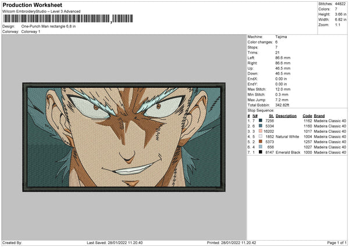
Task: Click the Stop Sequence heading
Action: 260,109
